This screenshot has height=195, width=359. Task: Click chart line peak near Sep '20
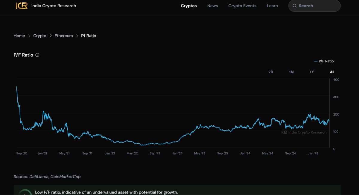[x=16, y=87]
